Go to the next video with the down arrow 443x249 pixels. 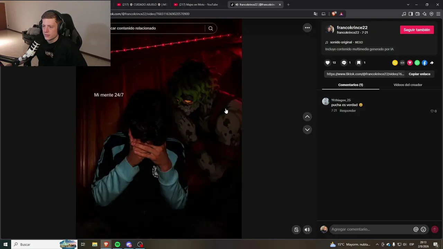307,129
